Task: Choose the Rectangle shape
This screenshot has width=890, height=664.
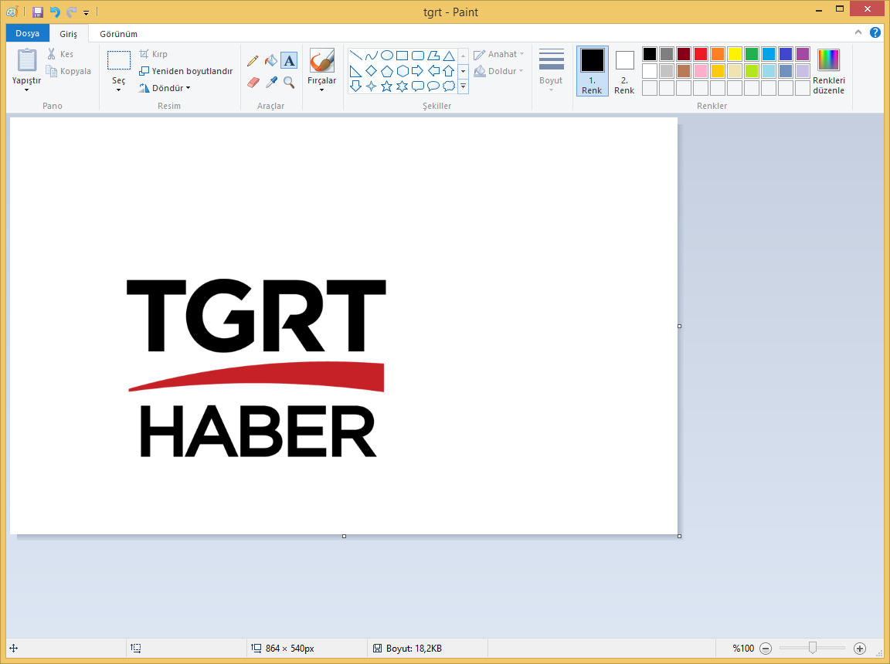Action: pos(402,56)
